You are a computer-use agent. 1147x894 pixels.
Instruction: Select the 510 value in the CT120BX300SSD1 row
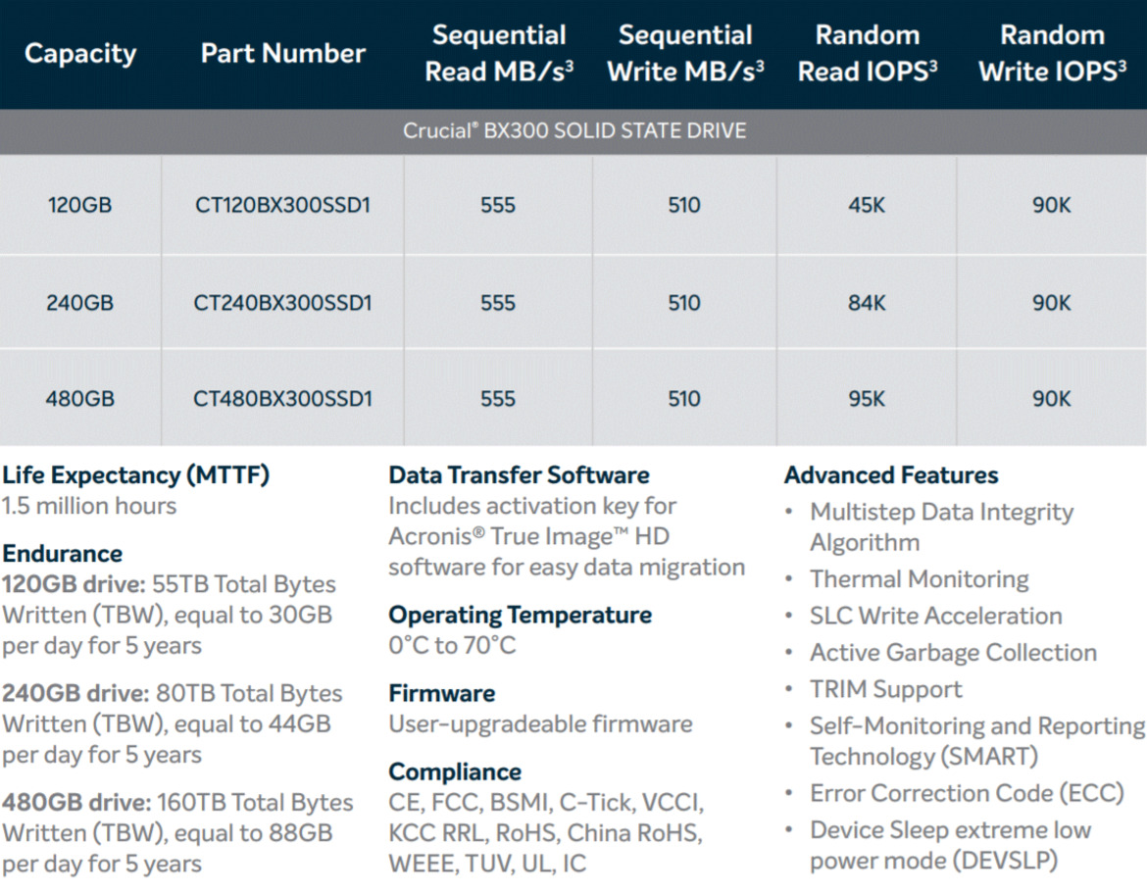point(684,205)
